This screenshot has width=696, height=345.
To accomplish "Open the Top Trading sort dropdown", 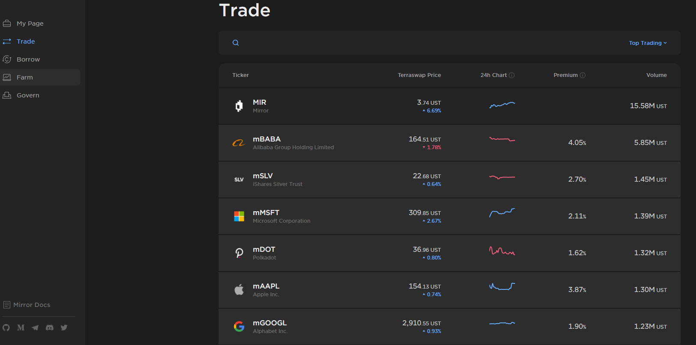I will coord(648,43).
